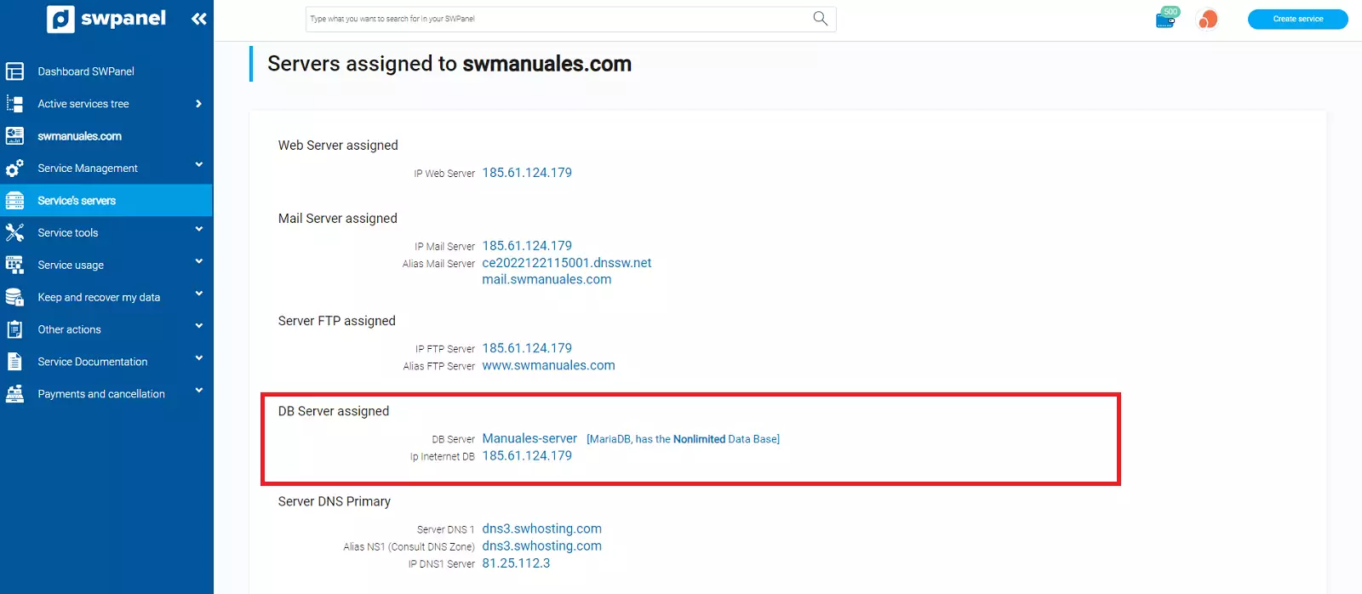The height and width of the screenshot is (594, 1362).
Task: Click the Dashboard SWPanel sidebar icon
Action: 14,71
